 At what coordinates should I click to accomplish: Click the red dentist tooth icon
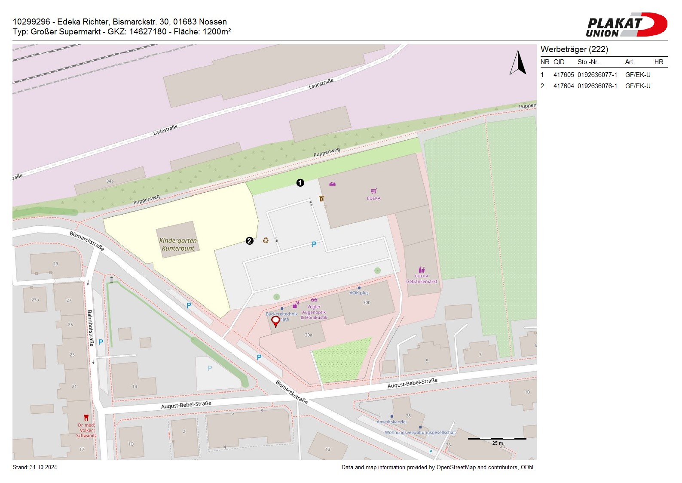point(86,418)
